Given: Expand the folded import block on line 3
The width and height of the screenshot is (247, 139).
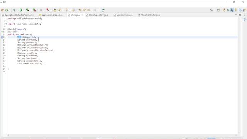Looking at the screenshot, I should pyautogui.click(x=6, y=24).
